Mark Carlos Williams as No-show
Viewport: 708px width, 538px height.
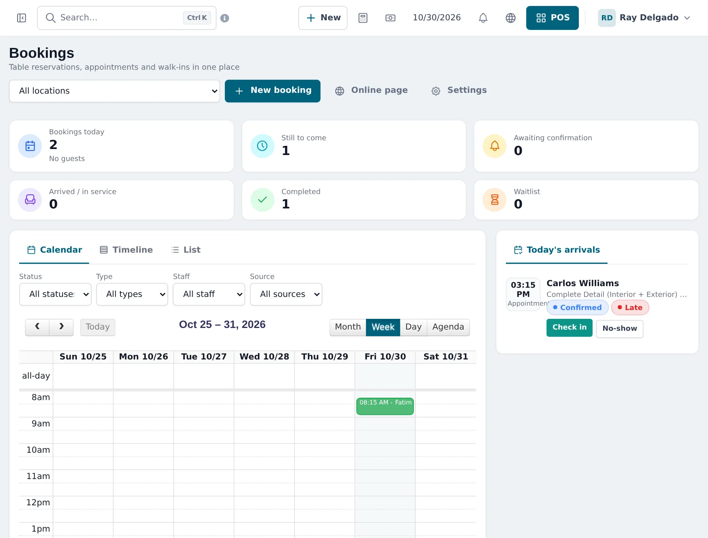(x=619, y=329)
